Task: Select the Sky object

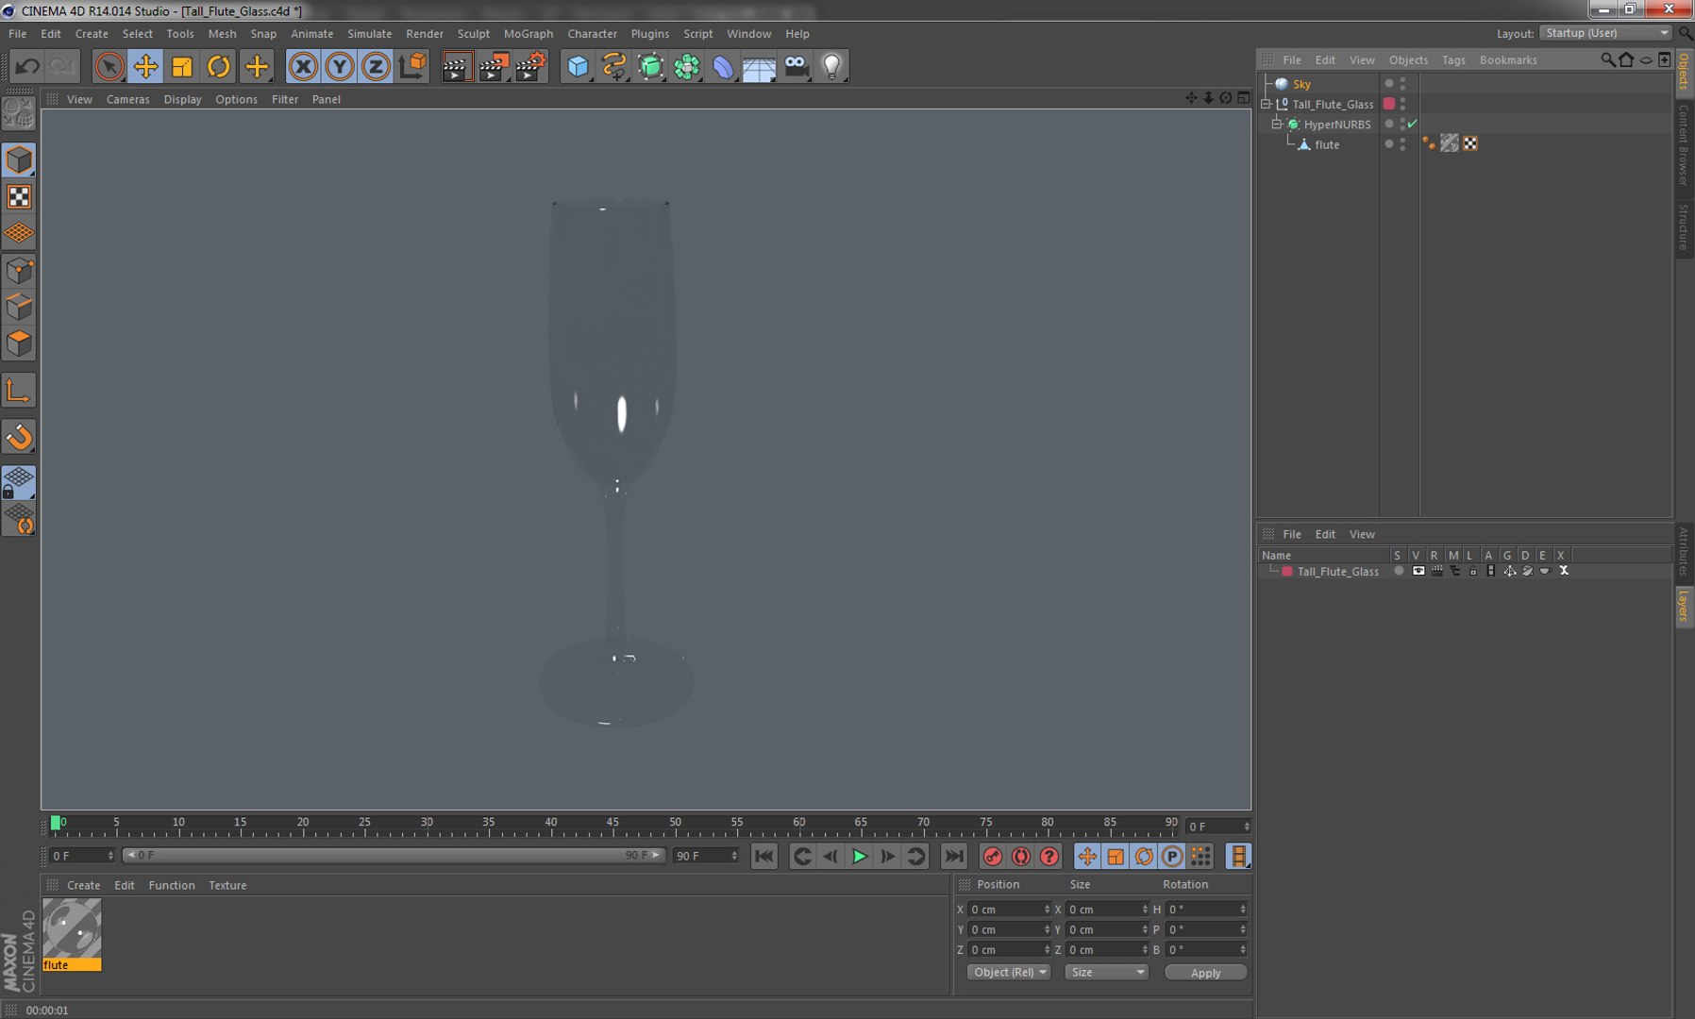Action: (x=1301, y=84)
